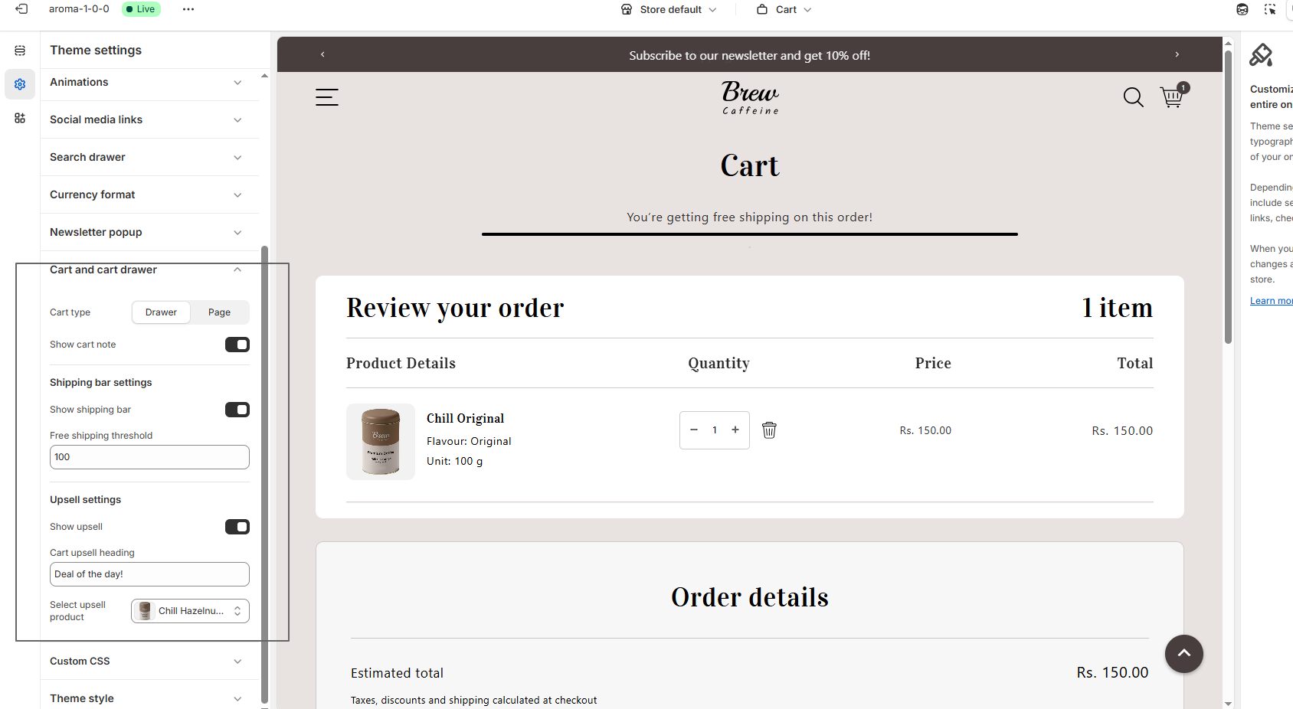Click the Sidekick assistant icon in top bar
Image resolution: width=1293 pixels, height=709 pixels.
[1242, 9]
